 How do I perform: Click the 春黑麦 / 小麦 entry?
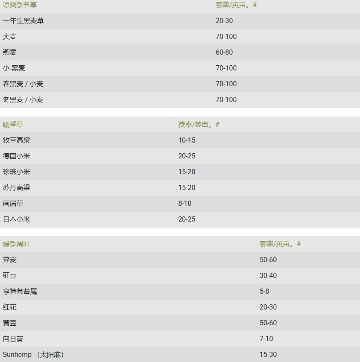click(x=23, y=84)
